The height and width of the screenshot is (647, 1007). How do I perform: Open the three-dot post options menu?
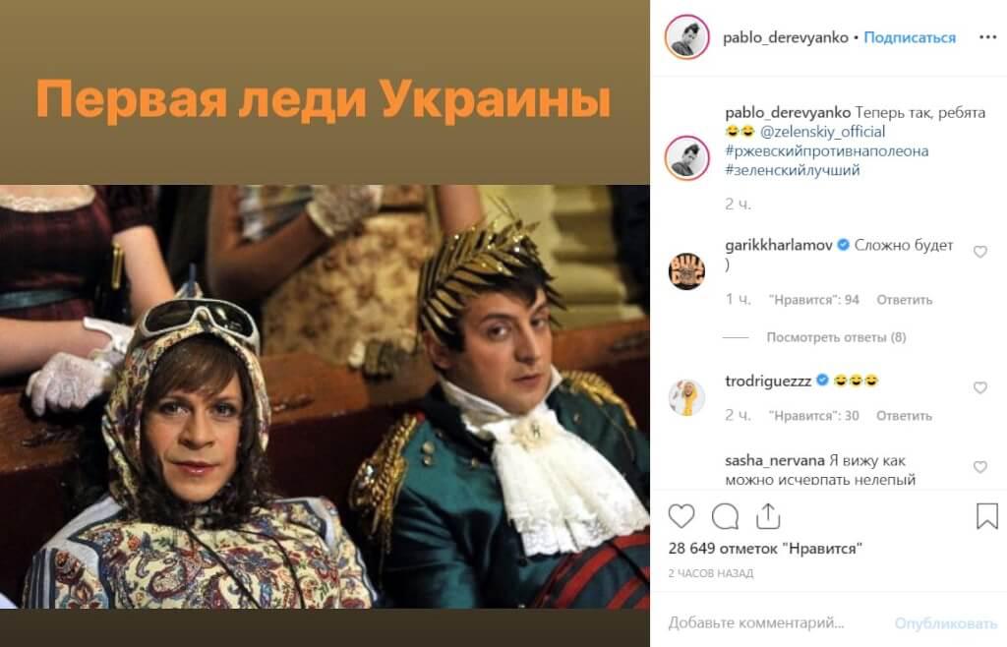pyautogui.click(x=987, y=37)
